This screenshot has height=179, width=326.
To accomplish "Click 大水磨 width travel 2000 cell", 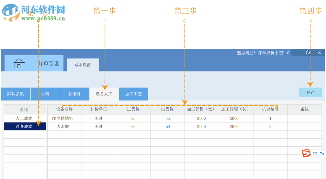I will 202,127.
